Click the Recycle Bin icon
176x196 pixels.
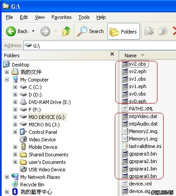point(15,184)
